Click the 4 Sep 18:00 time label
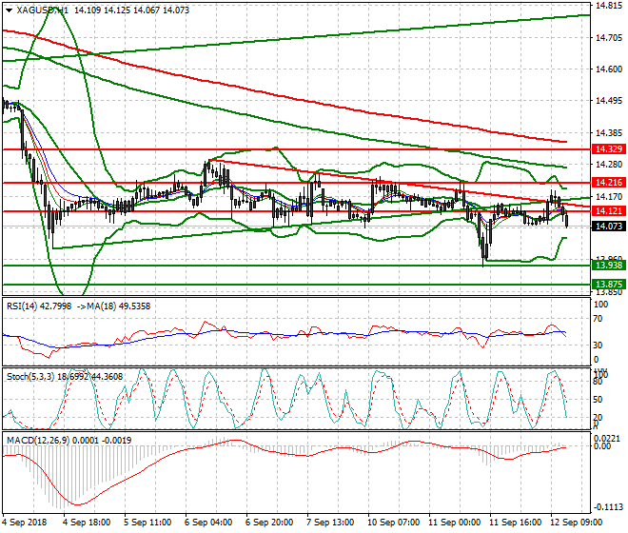This screenshot has height=533, width=628. coord(87,523)
